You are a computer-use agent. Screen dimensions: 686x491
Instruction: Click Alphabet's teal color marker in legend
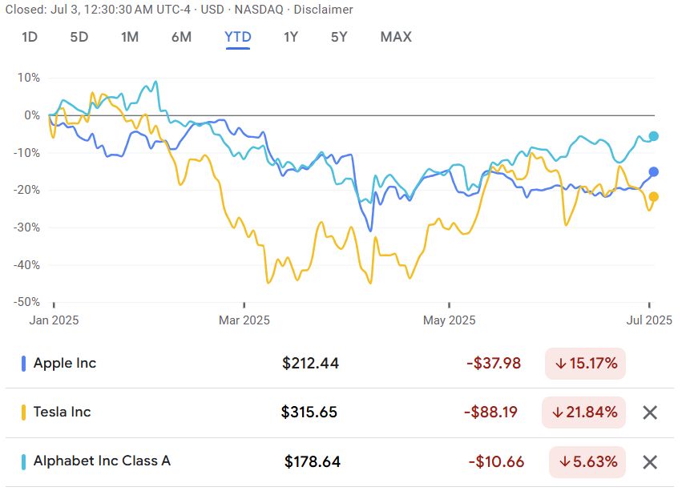23,461
